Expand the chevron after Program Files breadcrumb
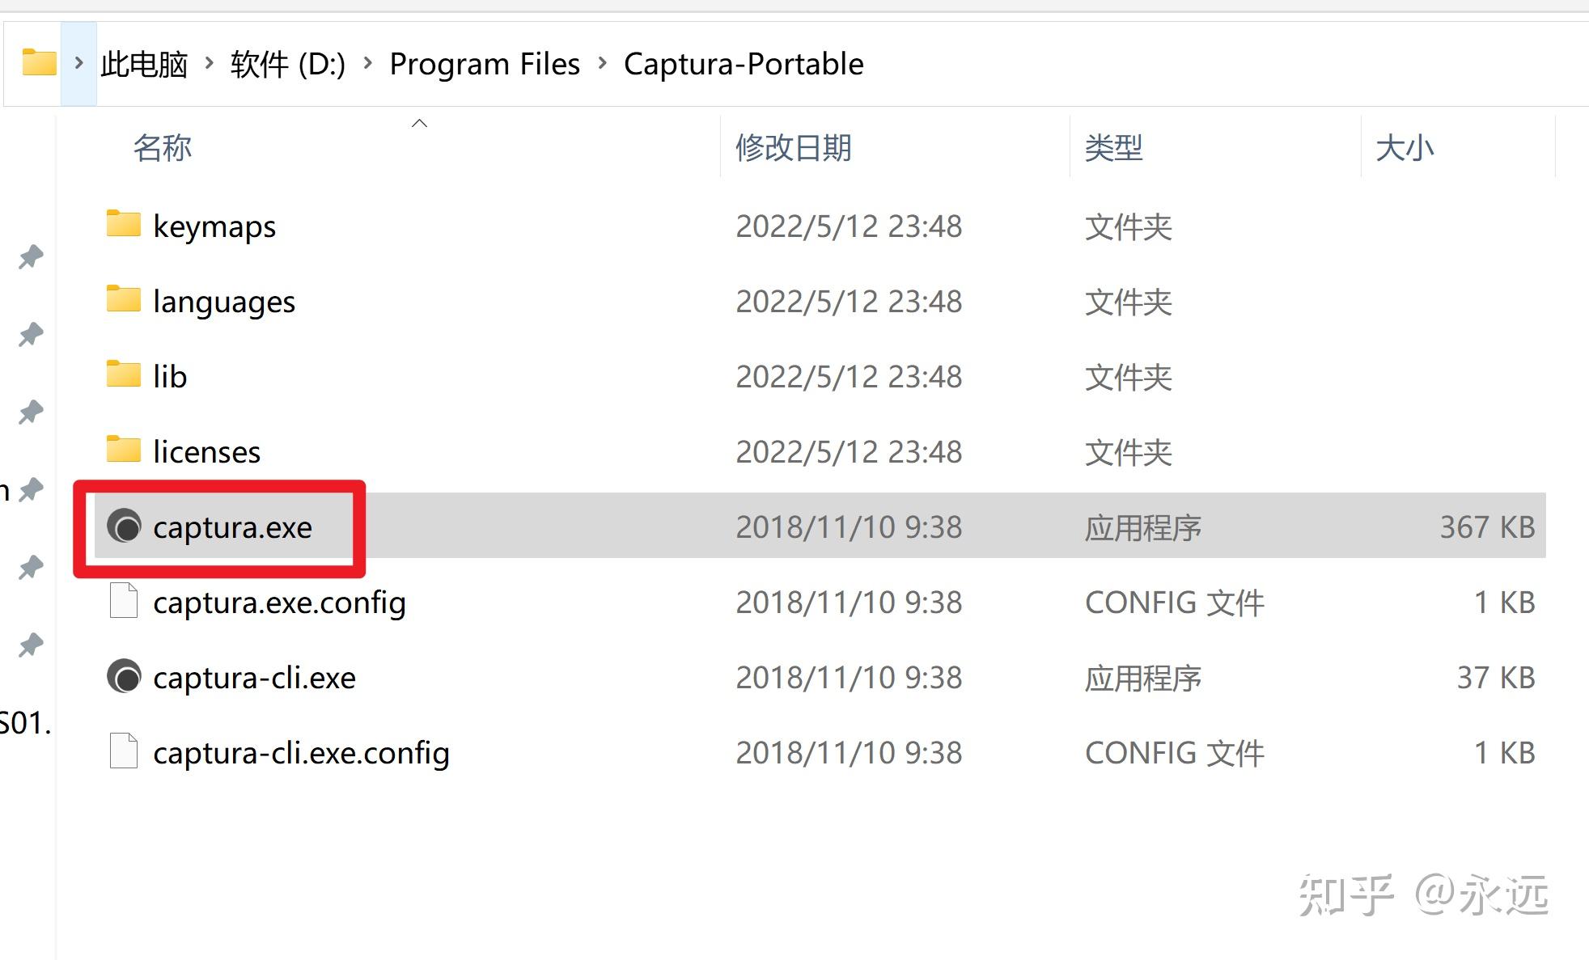This screenshot has height=960, width=1589. [x=602, y=63]
